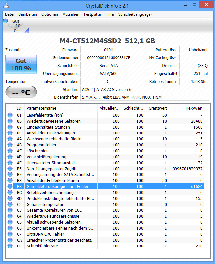Click status orb for Gesamte Korrekturen von ECC

pos(10,210)
